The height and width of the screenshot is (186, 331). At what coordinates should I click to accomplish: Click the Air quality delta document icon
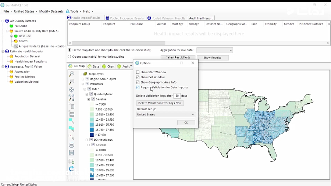(16, 46)
